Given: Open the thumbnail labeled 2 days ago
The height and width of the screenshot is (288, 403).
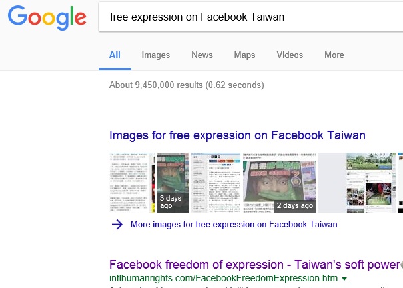Looking at the screenshot, I should 280,183.
